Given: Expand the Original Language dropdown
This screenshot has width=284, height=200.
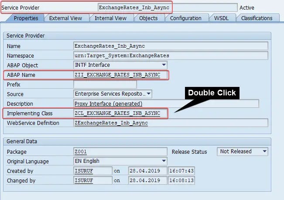Looking at the screenshot, I should pos(164,161).
